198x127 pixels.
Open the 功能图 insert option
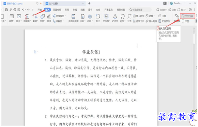click(x=27, y=18)
